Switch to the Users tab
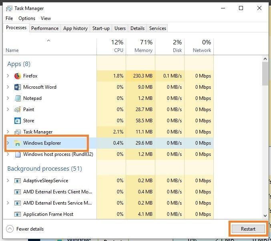This screenshot has width=271, height=241. (x=120, y=28)
